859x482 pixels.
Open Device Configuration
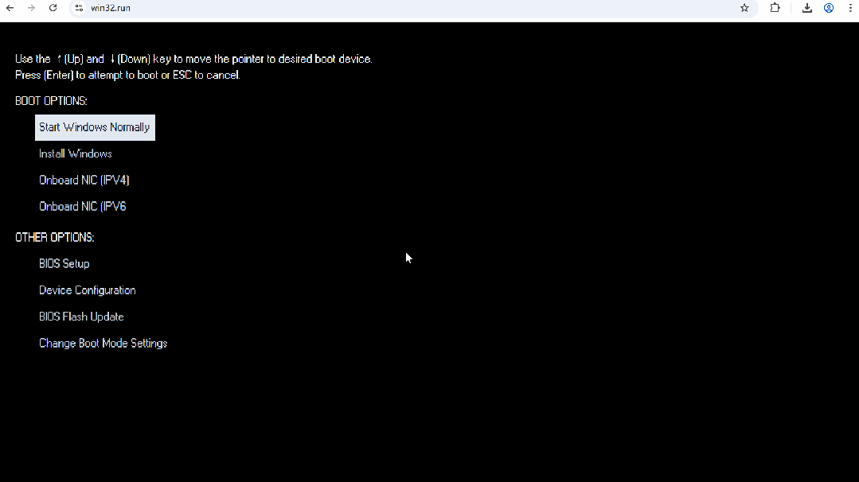coord(87,290)
